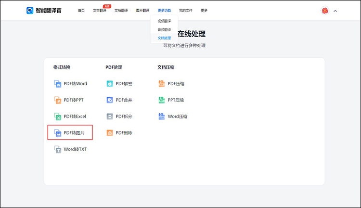The image size is (361, 208).
Task: Go to 我的文件 page
Action: click(186, 11)
